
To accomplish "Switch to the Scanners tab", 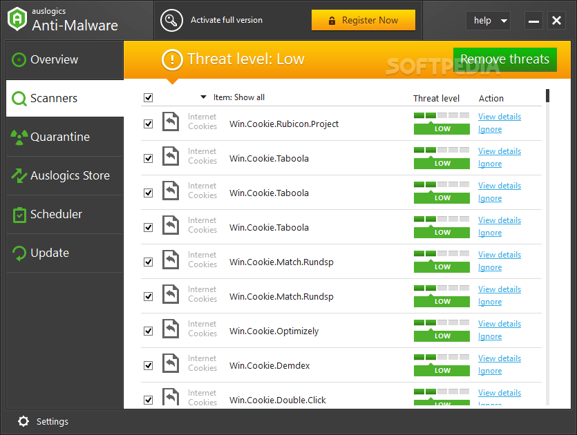I will [65, 99].
